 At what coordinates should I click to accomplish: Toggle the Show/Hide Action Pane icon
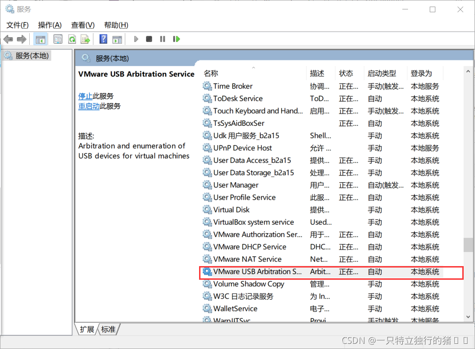[117, 39]
